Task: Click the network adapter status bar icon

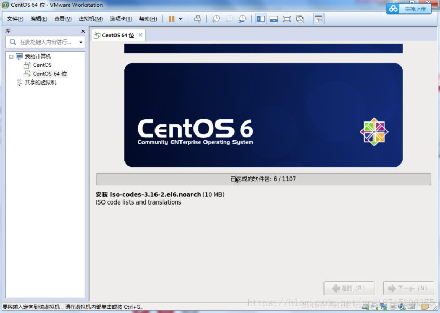Action: 384,307
